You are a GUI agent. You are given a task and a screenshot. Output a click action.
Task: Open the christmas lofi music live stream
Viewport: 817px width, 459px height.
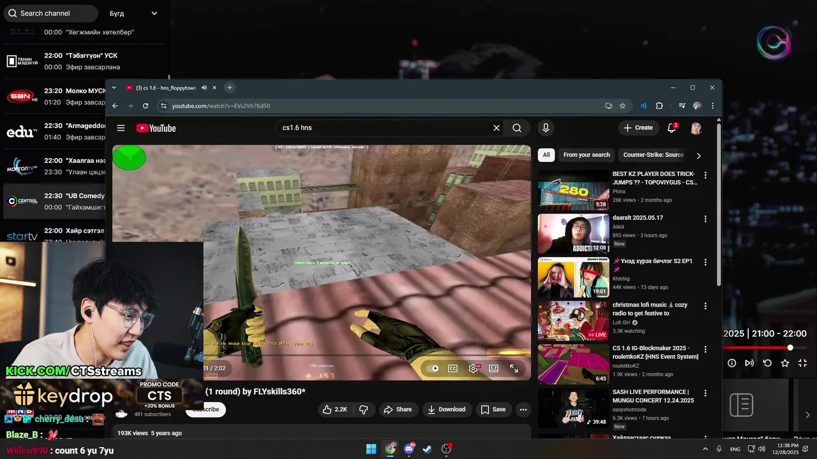click(573, 321)
